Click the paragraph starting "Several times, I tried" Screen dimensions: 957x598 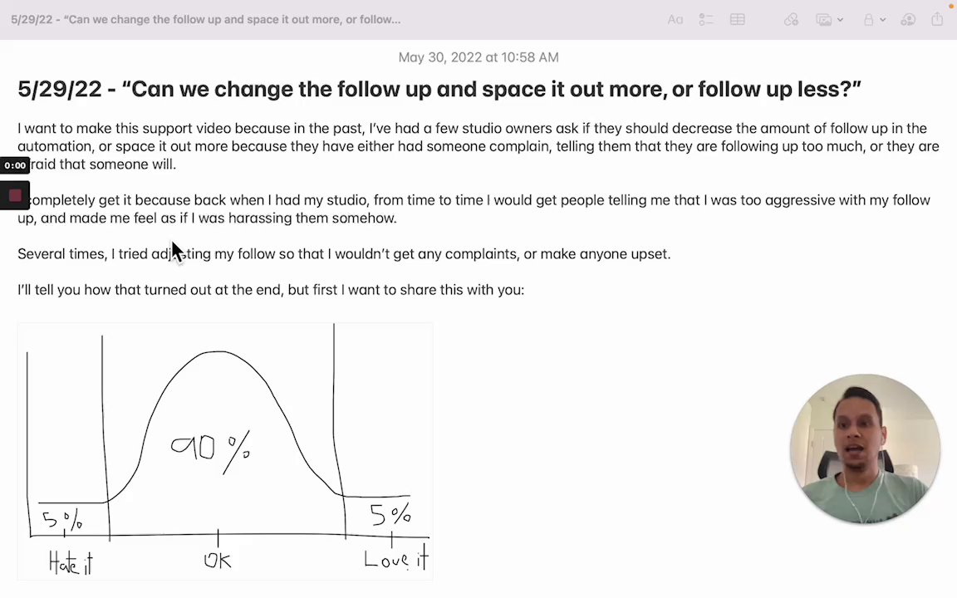click(x=344, y=254)
